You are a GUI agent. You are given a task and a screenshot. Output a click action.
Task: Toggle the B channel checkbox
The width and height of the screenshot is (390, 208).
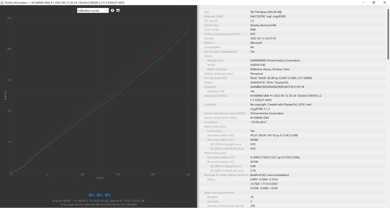[106, 195]
